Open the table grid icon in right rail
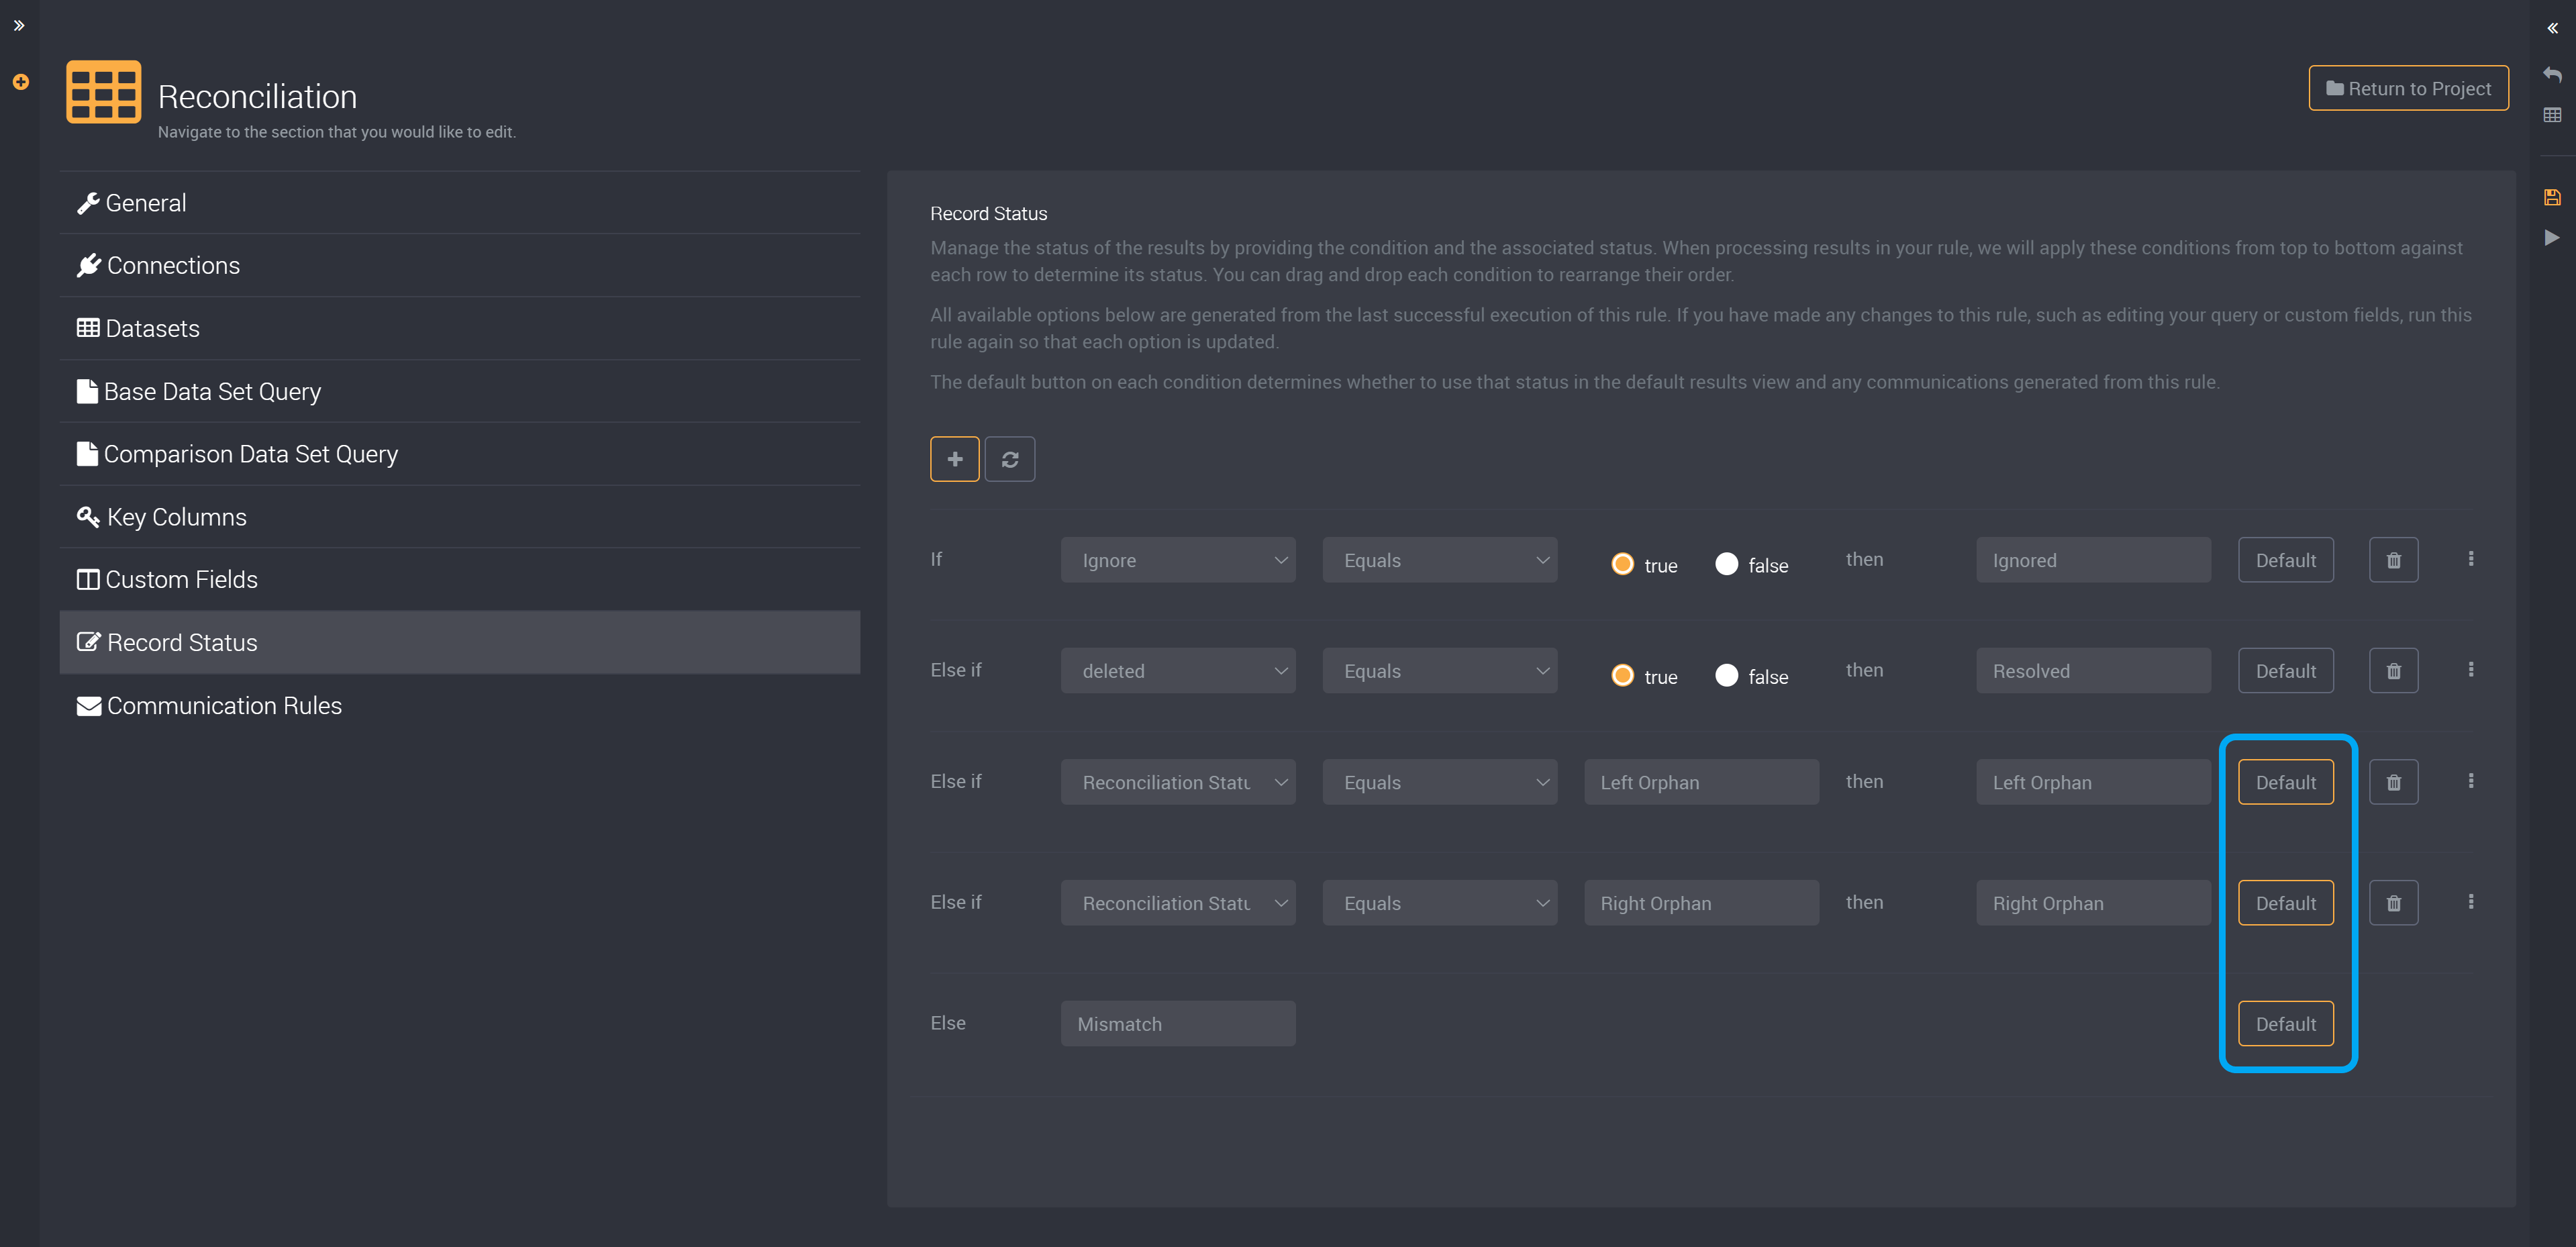This screenshot has width=2576, height=1247. pyautogui.click(x=2552, y=115)
